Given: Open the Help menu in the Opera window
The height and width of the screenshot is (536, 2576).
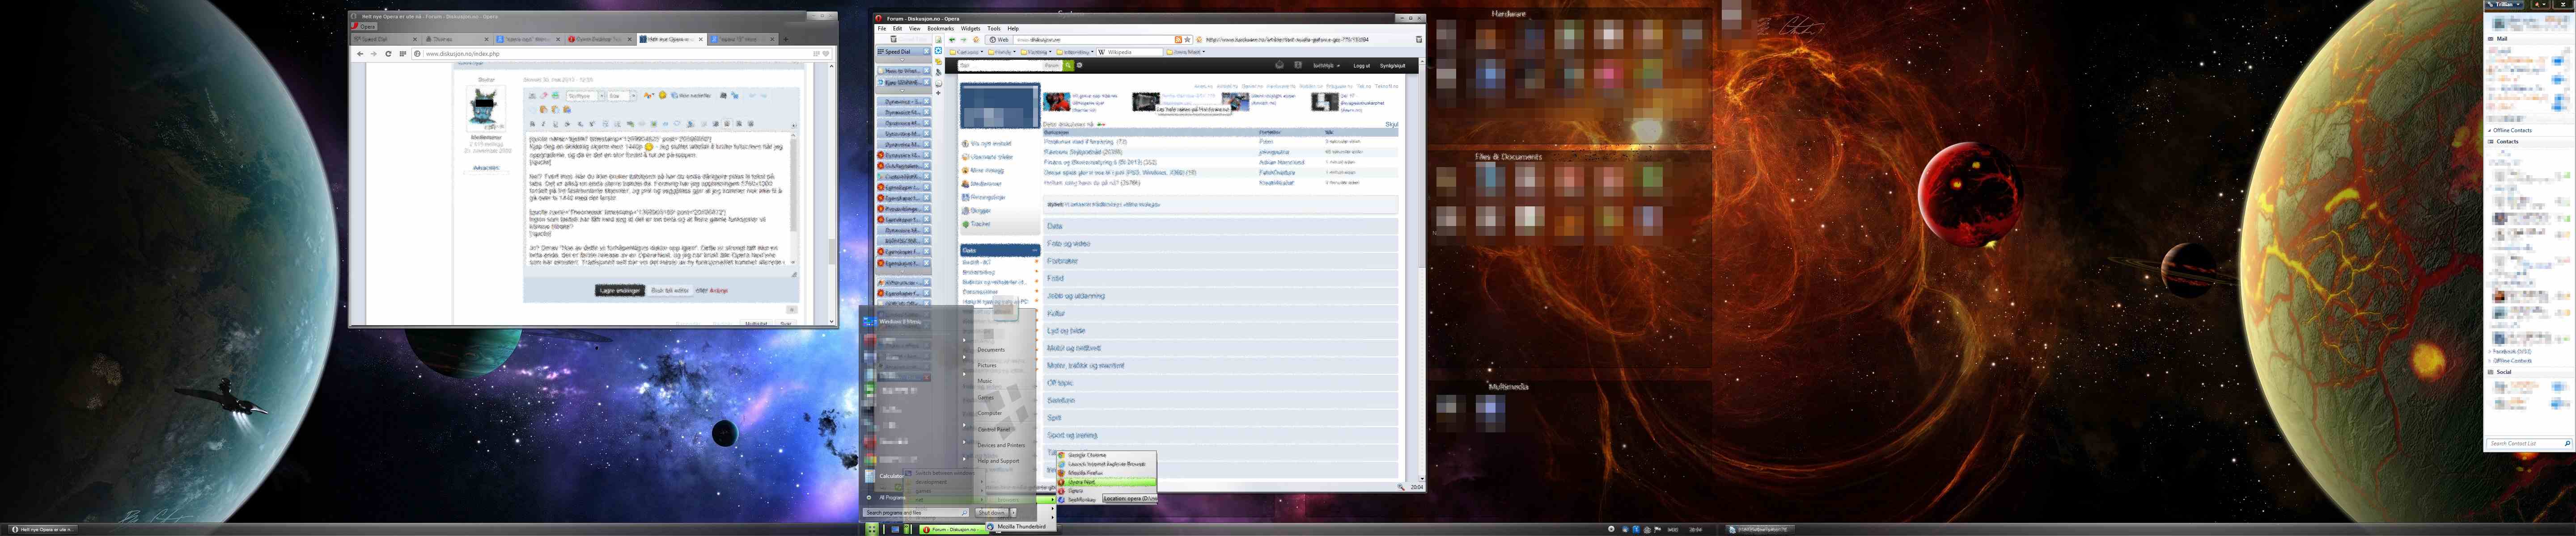Looking at the screenshot, I should pyautogui.click(x=1013, y=28).
